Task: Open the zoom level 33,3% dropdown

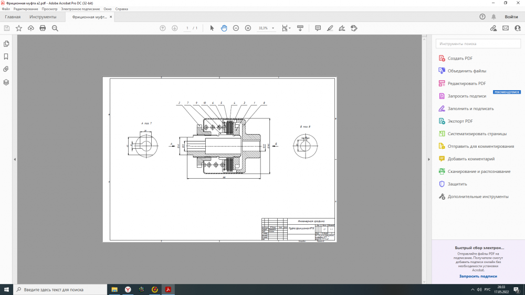Action: (x=272, y=28)
